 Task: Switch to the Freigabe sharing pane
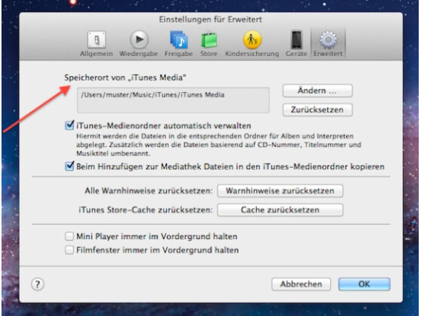[179, 44]
